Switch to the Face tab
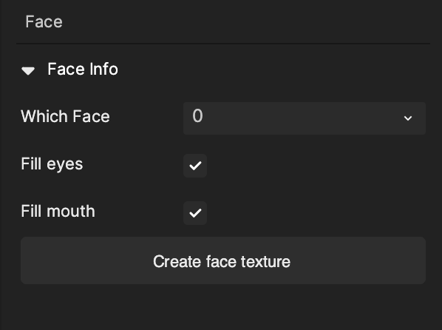Screen dimensions: 442x330 click(44, 21)
